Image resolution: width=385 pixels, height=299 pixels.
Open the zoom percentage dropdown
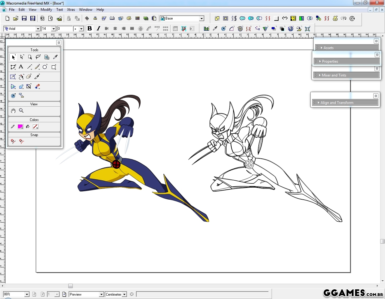(27, 294)
